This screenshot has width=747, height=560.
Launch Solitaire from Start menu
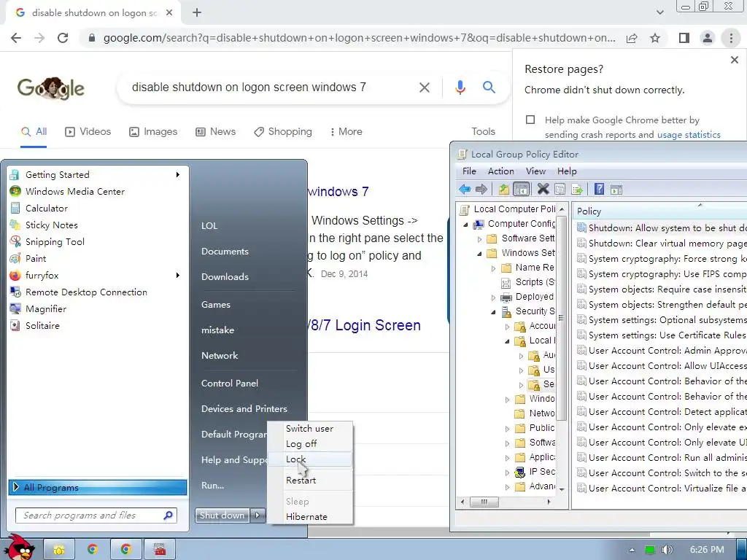coord(97,326)
